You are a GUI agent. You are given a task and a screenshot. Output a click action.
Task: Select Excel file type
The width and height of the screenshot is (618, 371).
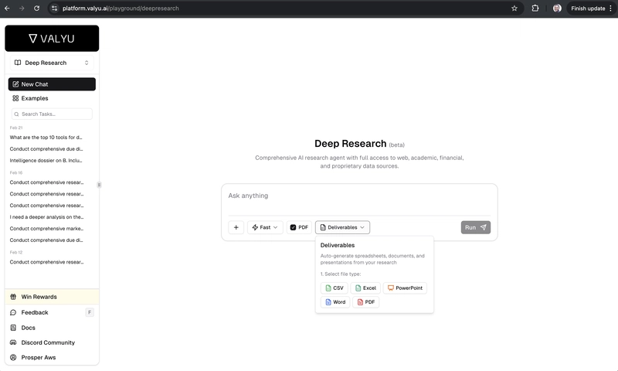pos(365,288)
